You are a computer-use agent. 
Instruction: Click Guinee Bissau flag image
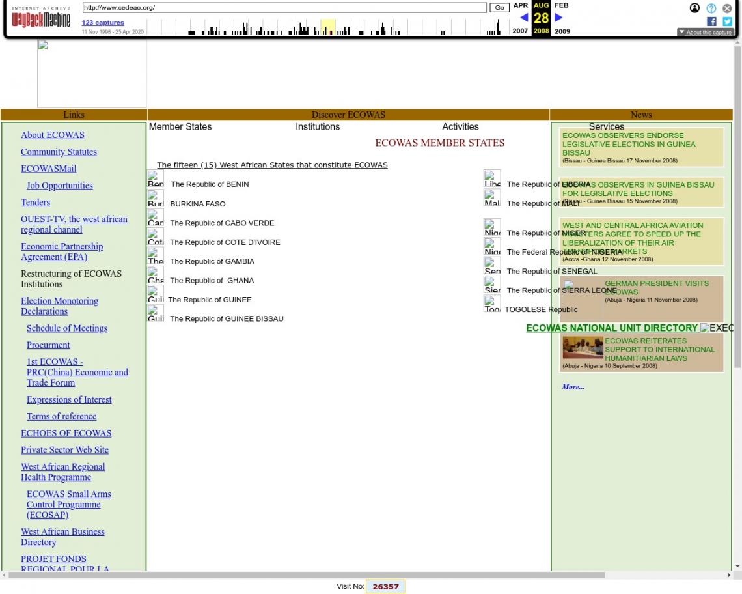[x=156, y=313]
